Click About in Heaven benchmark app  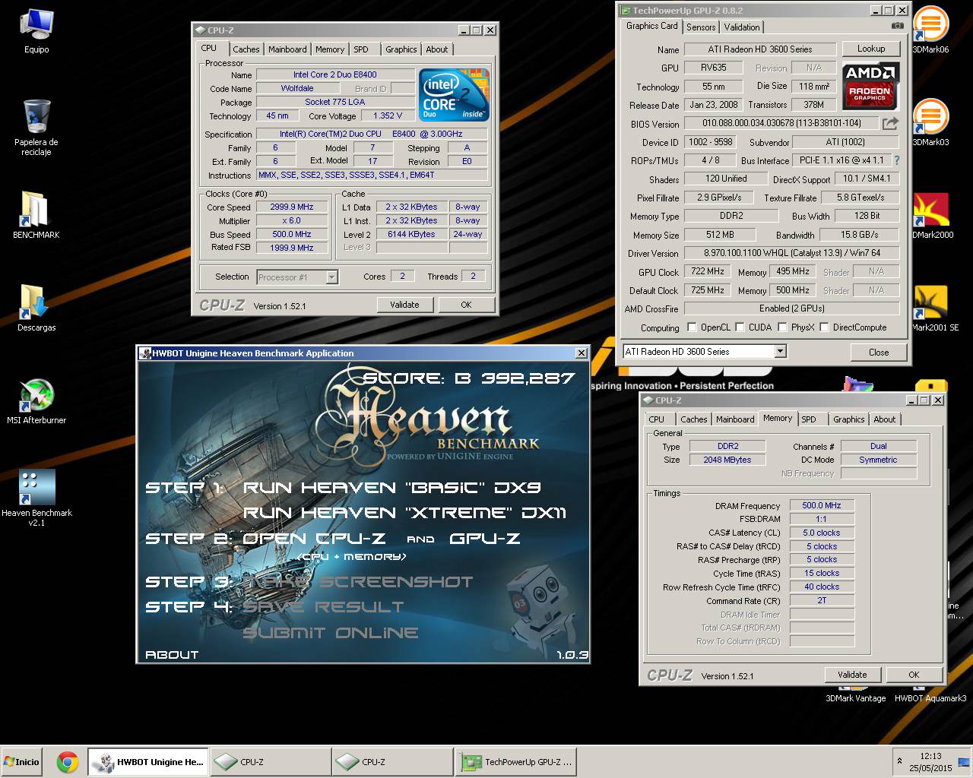(x=172, y=655)
